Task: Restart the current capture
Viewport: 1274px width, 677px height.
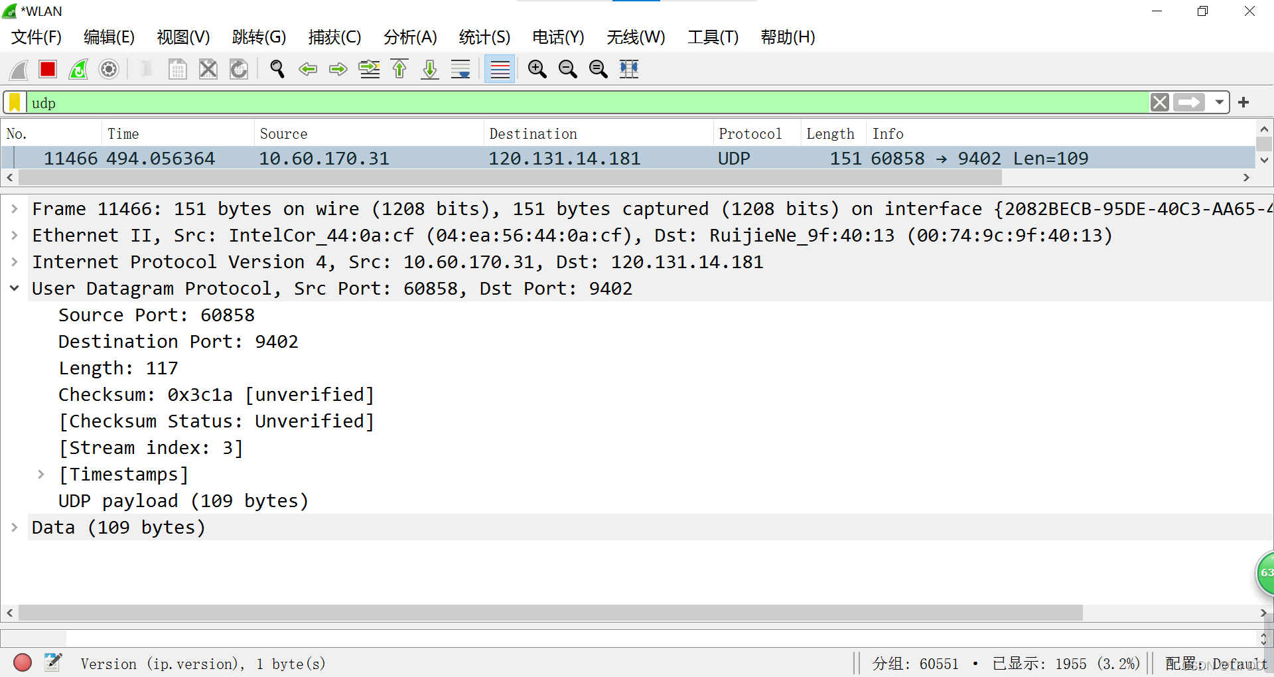Action: [78, 69]
